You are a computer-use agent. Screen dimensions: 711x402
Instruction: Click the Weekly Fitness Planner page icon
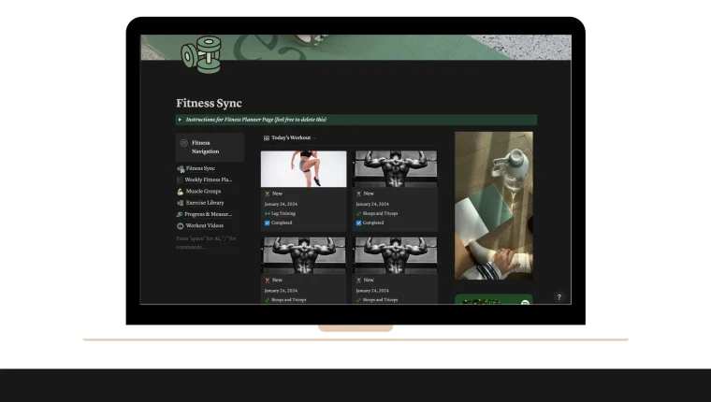[180, 179]
